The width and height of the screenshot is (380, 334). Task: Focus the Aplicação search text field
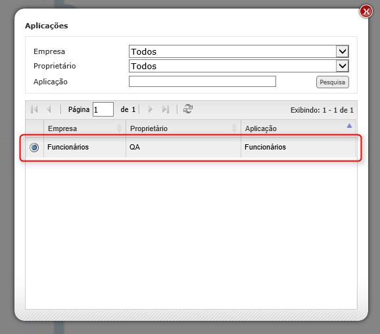(x=202, y=82)
